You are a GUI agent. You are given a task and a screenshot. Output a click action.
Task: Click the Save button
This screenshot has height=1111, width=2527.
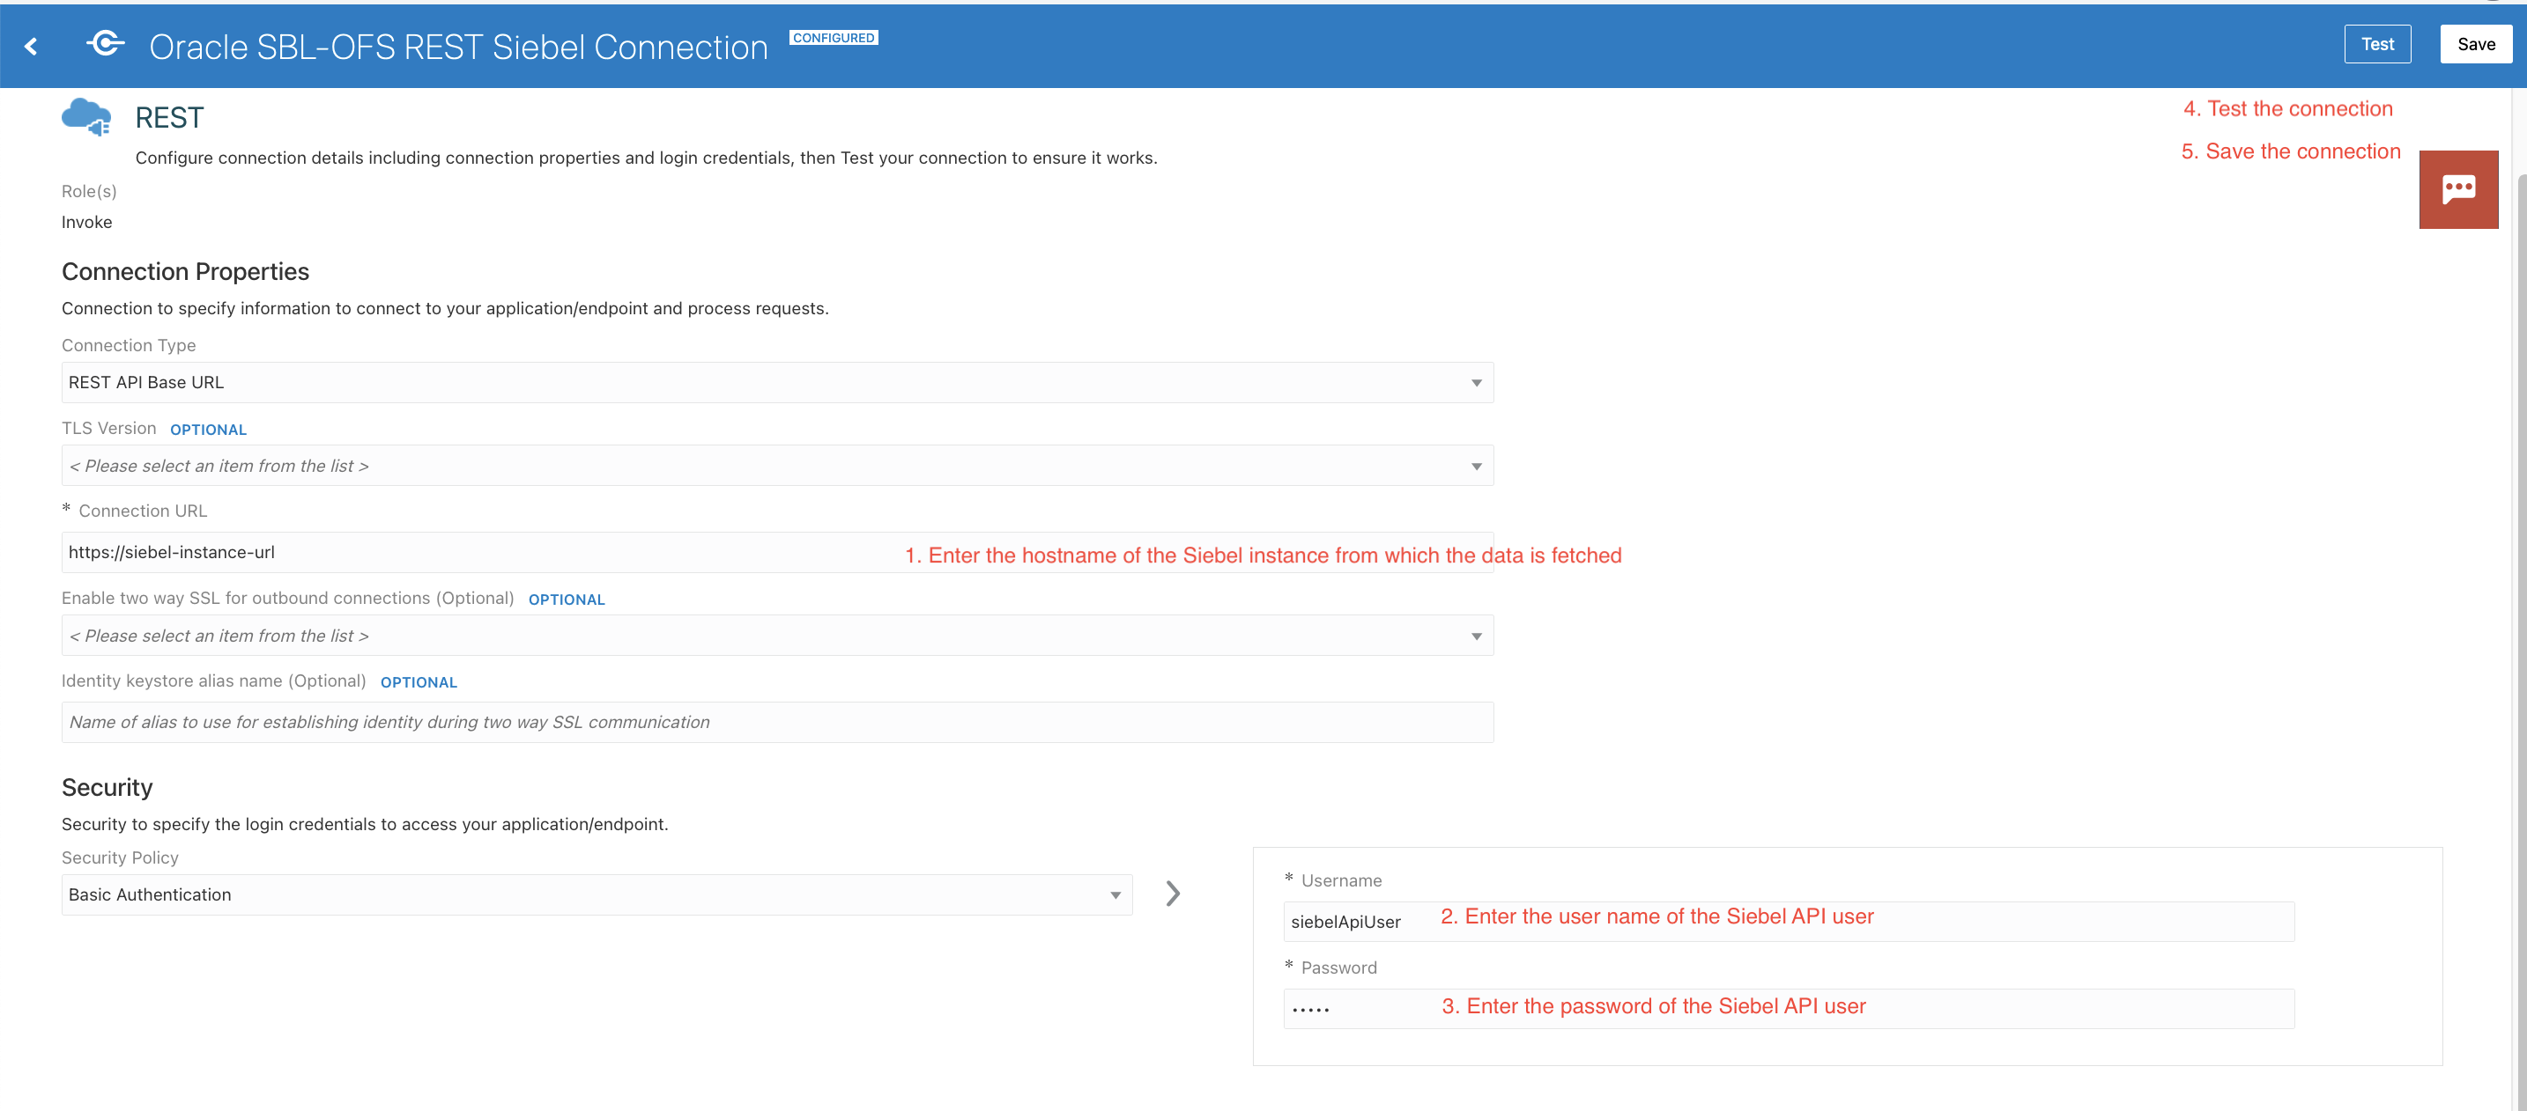pyautogui.click(x=2475, y=44)
